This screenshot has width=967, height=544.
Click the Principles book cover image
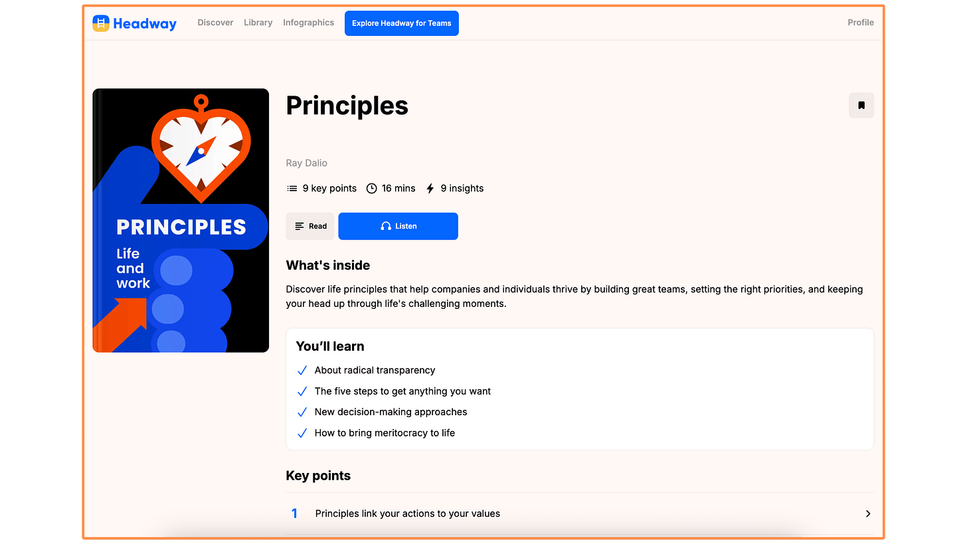tap(181, 220)
